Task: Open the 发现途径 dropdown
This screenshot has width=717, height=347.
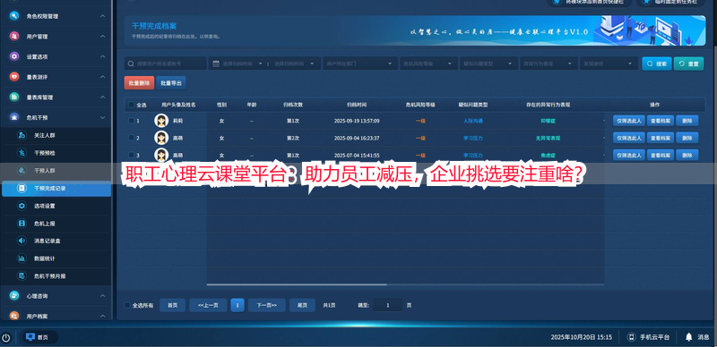Action: tap(609, 63)
